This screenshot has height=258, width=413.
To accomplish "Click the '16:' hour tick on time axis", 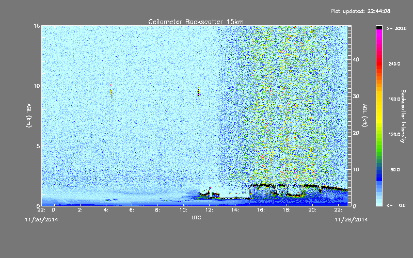I will point(261,210).
